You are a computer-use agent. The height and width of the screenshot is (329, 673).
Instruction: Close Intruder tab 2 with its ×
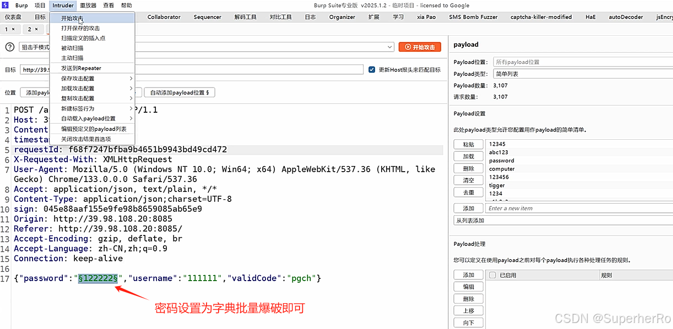[x=36, y=29]
